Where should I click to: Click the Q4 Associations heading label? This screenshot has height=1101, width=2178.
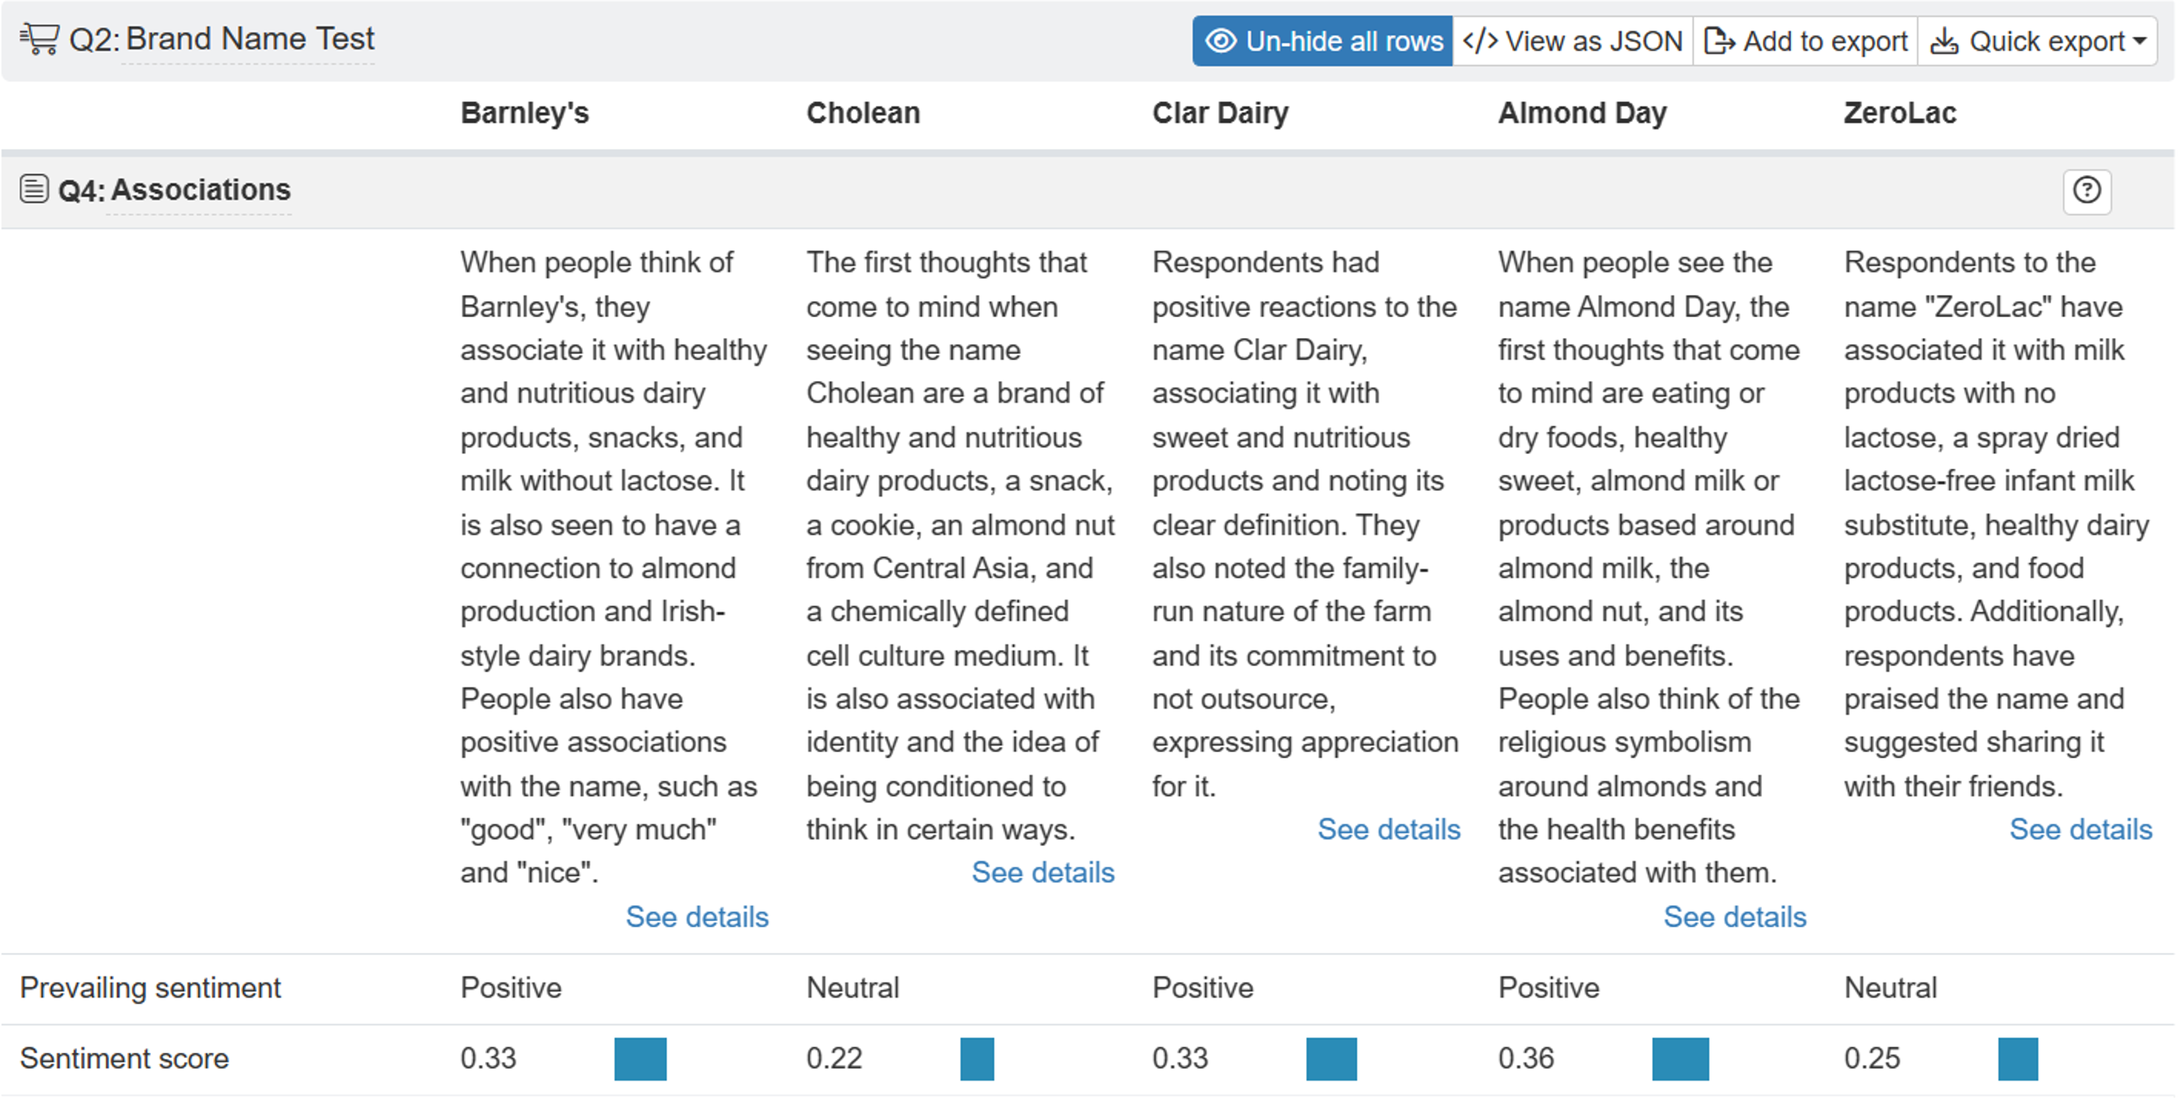pyautogui.click(x=174, y=190)
